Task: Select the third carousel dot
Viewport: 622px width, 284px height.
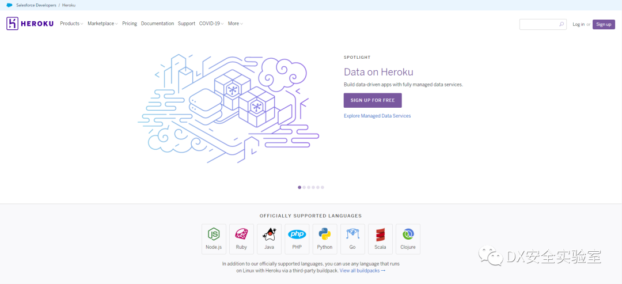Action: click(309, 187)
